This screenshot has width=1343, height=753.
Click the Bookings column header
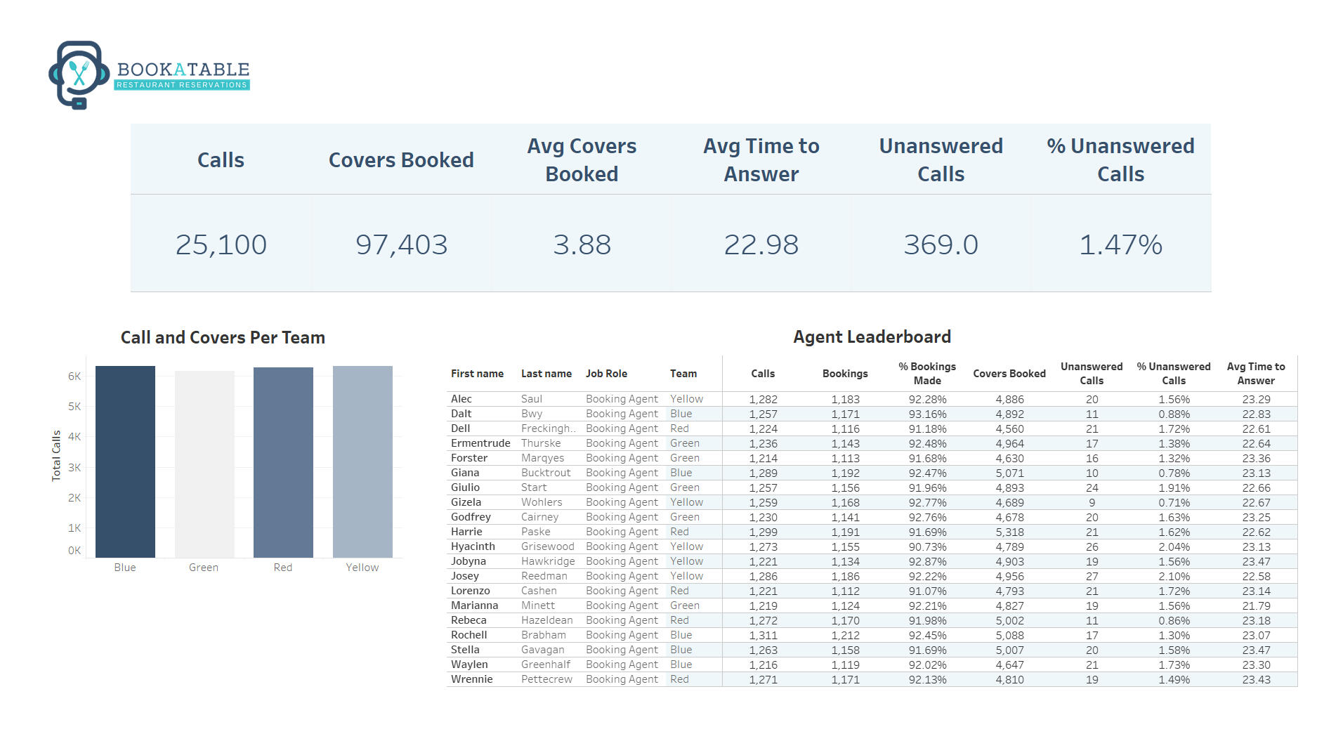(845, 374)
